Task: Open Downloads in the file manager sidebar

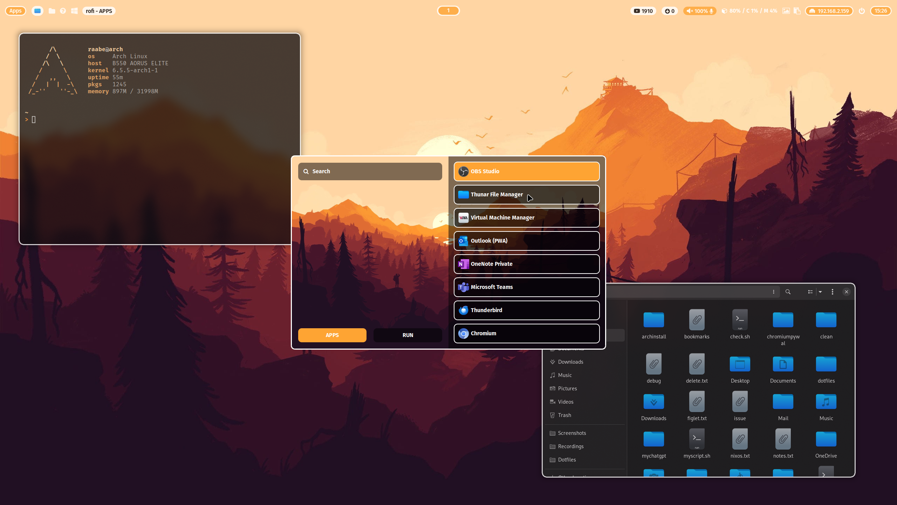Action: [x=570, y=362]
